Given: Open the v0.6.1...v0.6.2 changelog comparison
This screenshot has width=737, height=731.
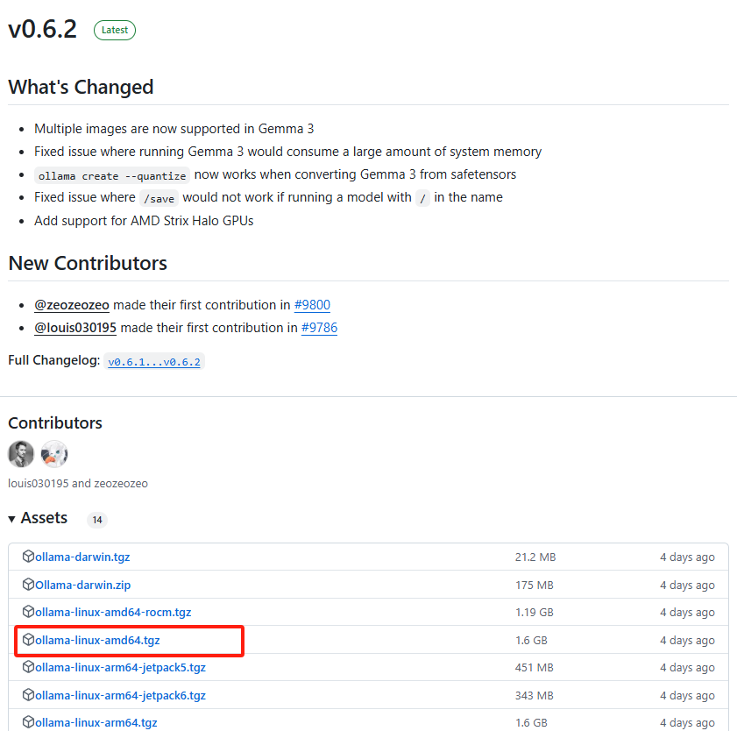Looking at the screenshot, I should [154, 361].
